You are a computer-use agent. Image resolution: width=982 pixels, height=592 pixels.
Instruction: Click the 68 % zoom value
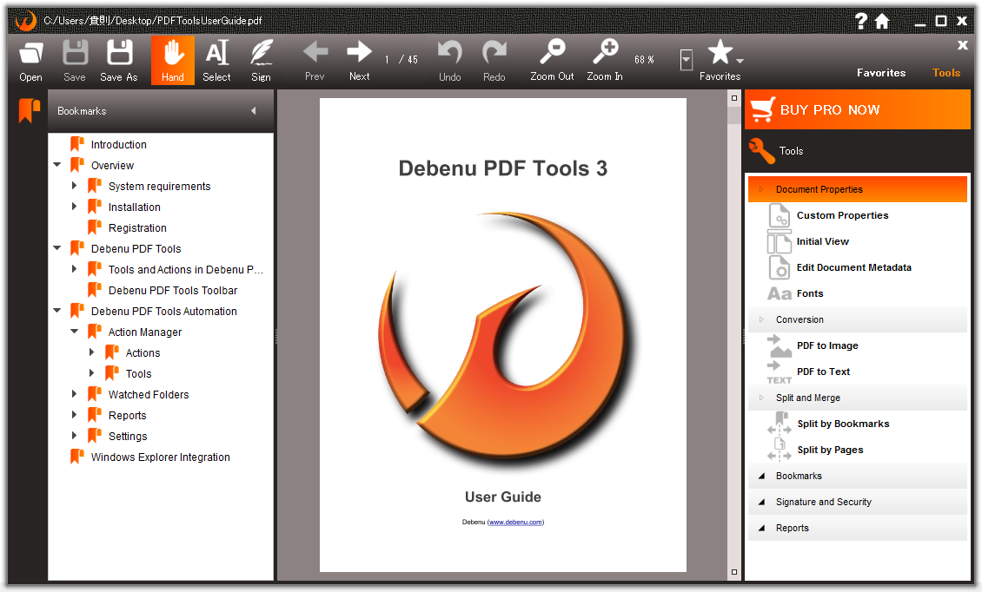[x=644, y=60]
